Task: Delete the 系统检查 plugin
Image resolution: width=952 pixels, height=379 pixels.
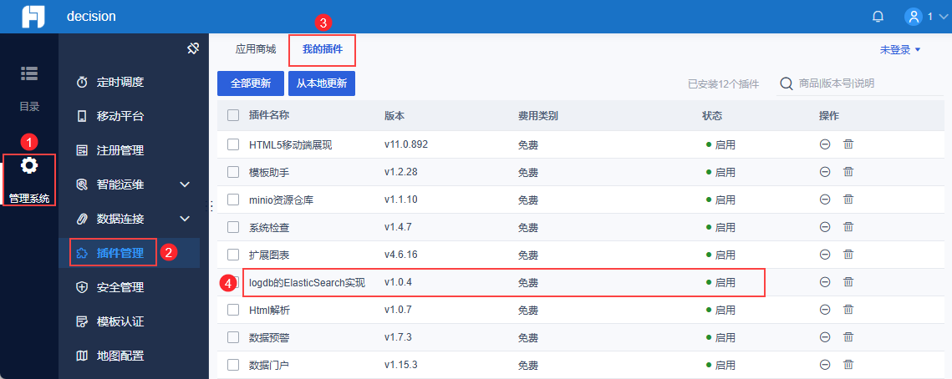Action: tap(848, 227)
